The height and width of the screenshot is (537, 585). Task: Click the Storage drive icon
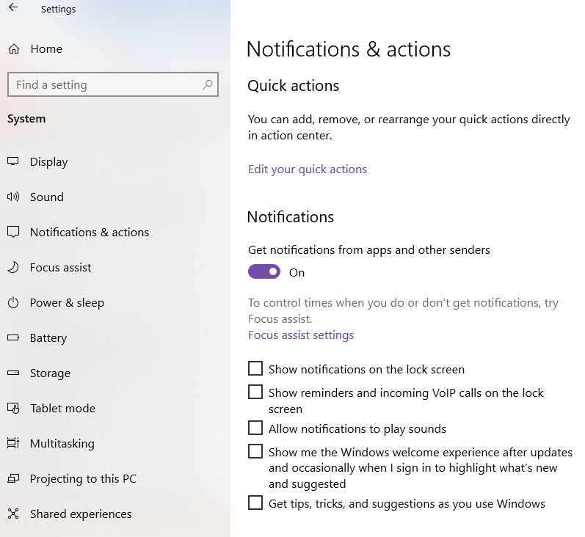click(x=13, y=373)
